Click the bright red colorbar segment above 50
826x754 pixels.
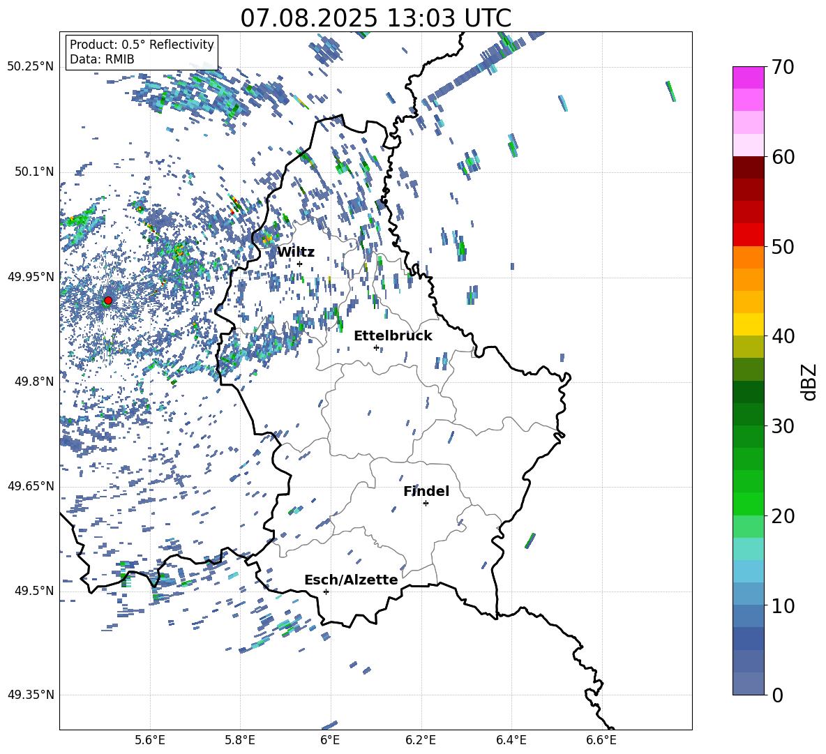[749, 235]
